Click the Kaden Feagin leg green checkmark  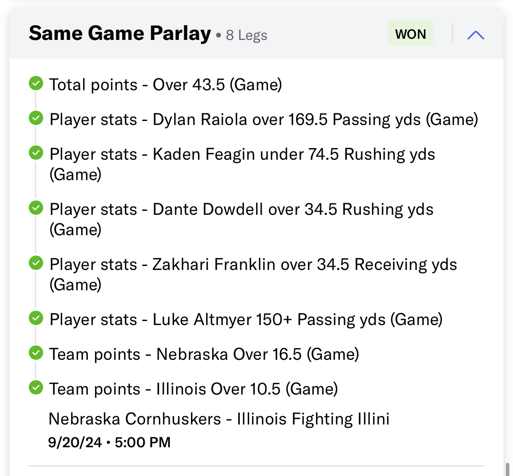[x=36, y=153]
